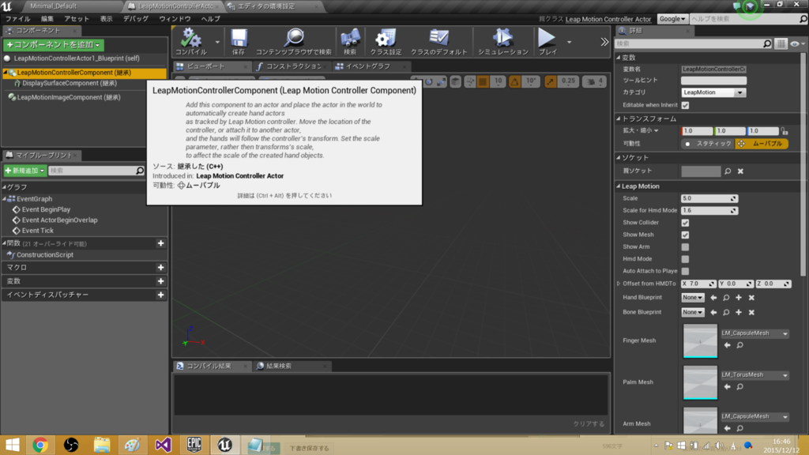The height and width of the screenshot is (455, 809).
Task: Open the Bone Blueprint None dropdown
Action: (692, 312)
